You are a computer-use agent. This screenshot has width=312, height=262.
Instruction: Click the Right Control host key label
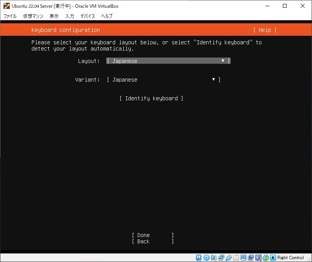click(x=291, y=258)
